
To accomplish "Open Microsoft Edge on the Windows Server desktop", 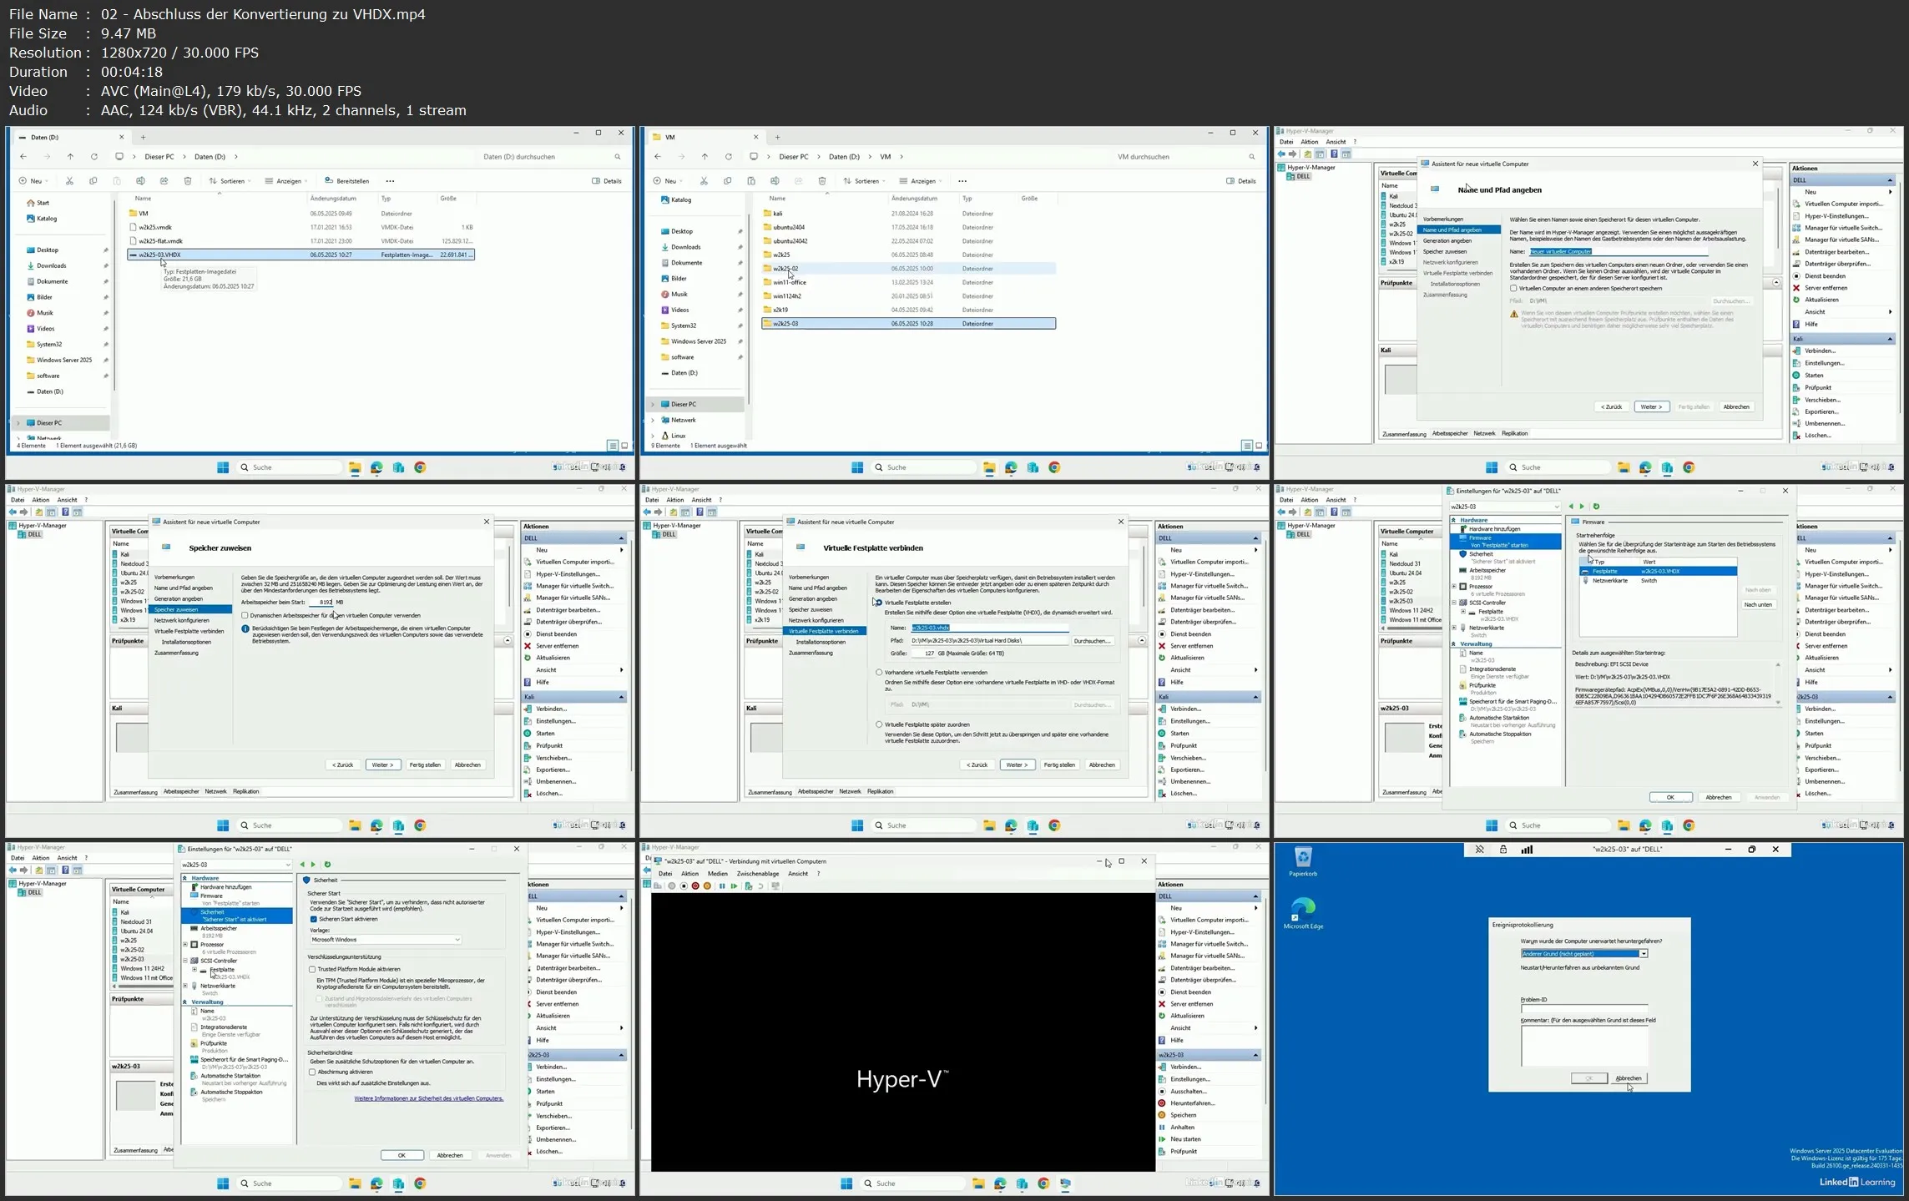I will click(1303, 913).
